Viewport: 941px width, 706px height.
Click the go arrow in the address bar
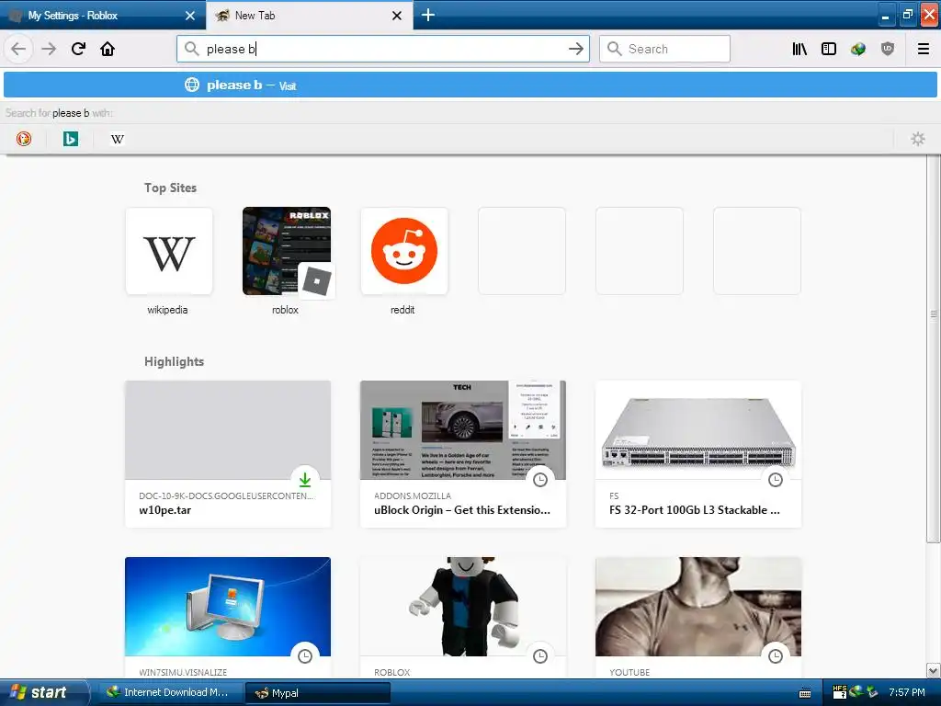pos(575,49)
